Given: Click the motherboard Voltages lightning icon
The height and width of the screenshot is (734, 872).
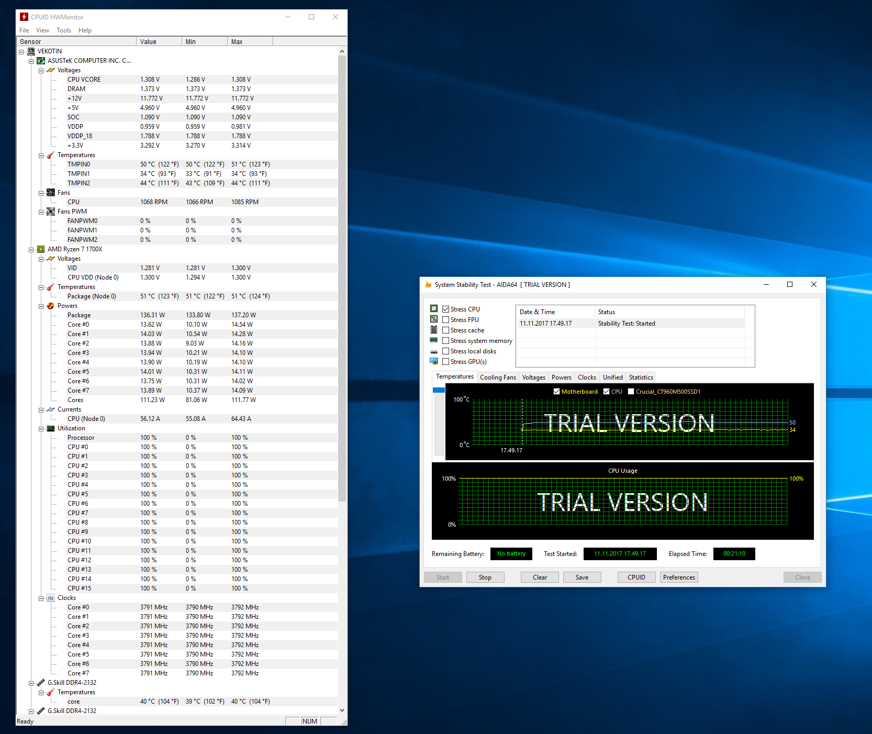Looking at the screenshot, I should [51, 70].
